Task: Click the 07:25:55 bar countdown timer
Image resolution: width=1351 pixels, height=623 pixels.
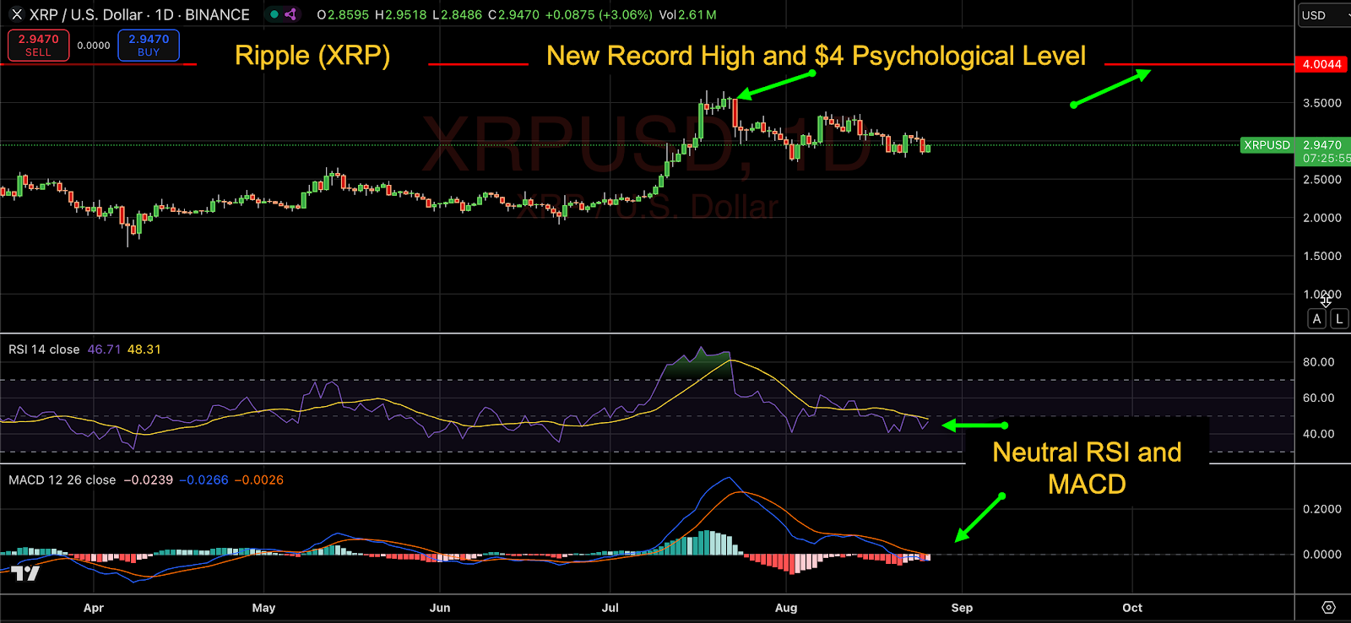Action: tap(1326, 159)
